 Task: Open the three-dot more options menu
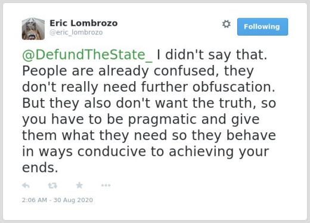pos(106,185)
